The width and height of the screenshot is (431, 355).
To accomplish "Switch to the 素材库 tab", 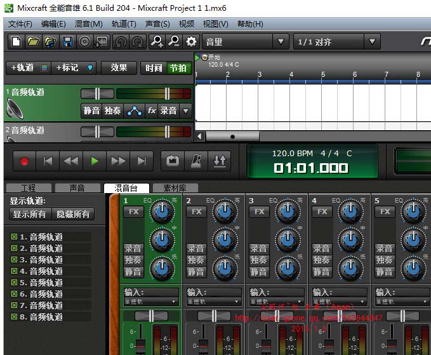I will pos(175,188).
